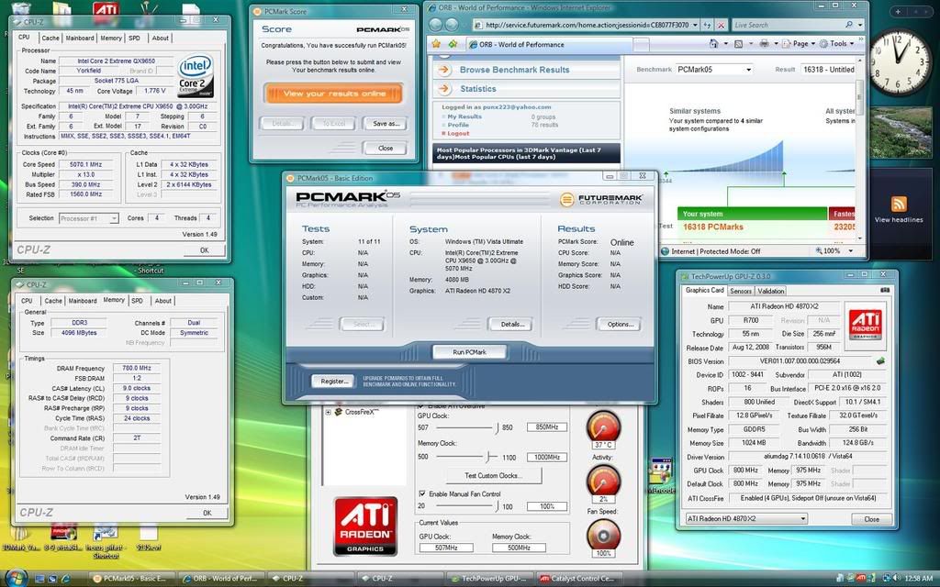
Task: Click the ATI tray icon in system tray
Action: pos(860,579)
